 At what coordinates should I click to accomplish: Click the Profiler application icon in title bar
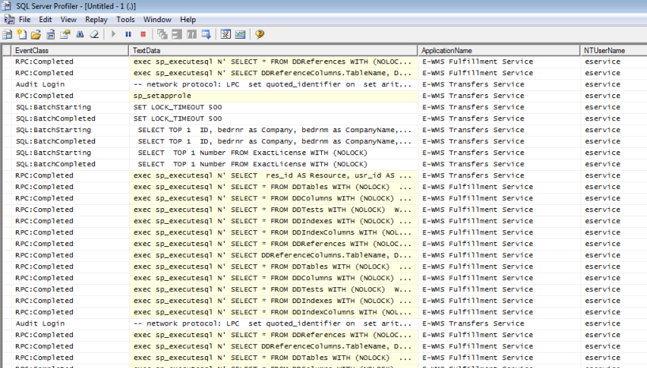(x=6, y=6)
